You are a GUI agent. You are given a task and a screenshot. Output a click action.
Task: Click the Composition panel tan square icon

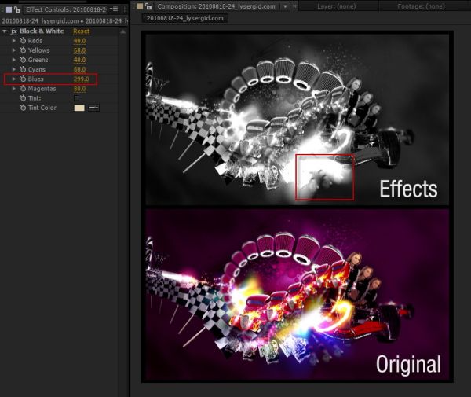tap(140, 6)
